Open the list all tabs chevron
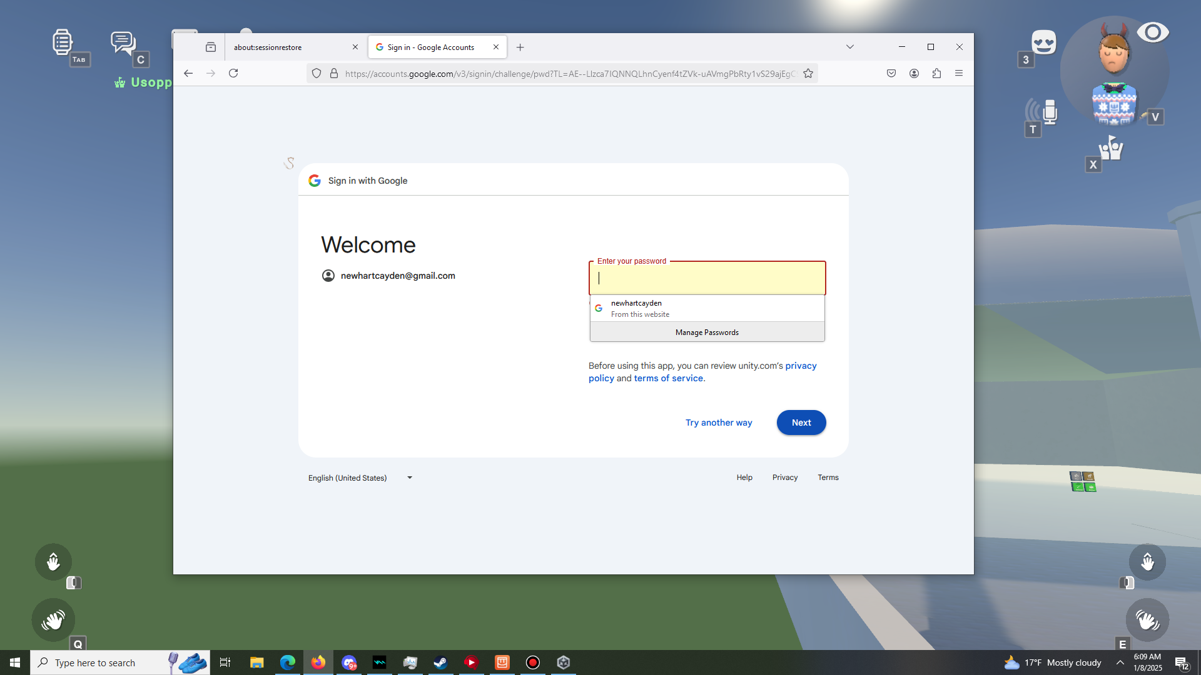The width and height of the screenshot is (1201, 675). tap(849, 47)
